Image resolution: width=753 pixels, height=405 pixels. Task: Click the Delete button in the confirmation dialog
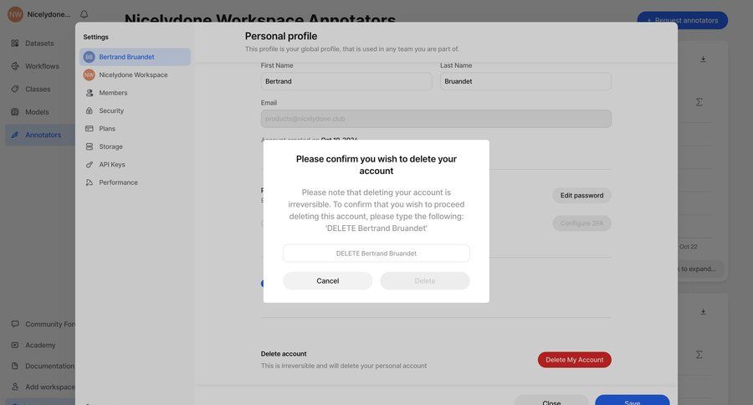(x=425, y=281)
